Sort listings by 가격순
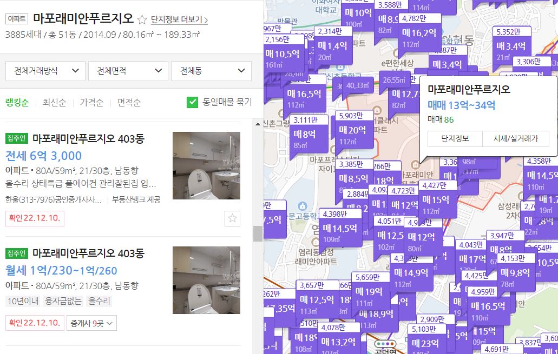This screenshot has height=354, width=558. [x=91, y=102]
